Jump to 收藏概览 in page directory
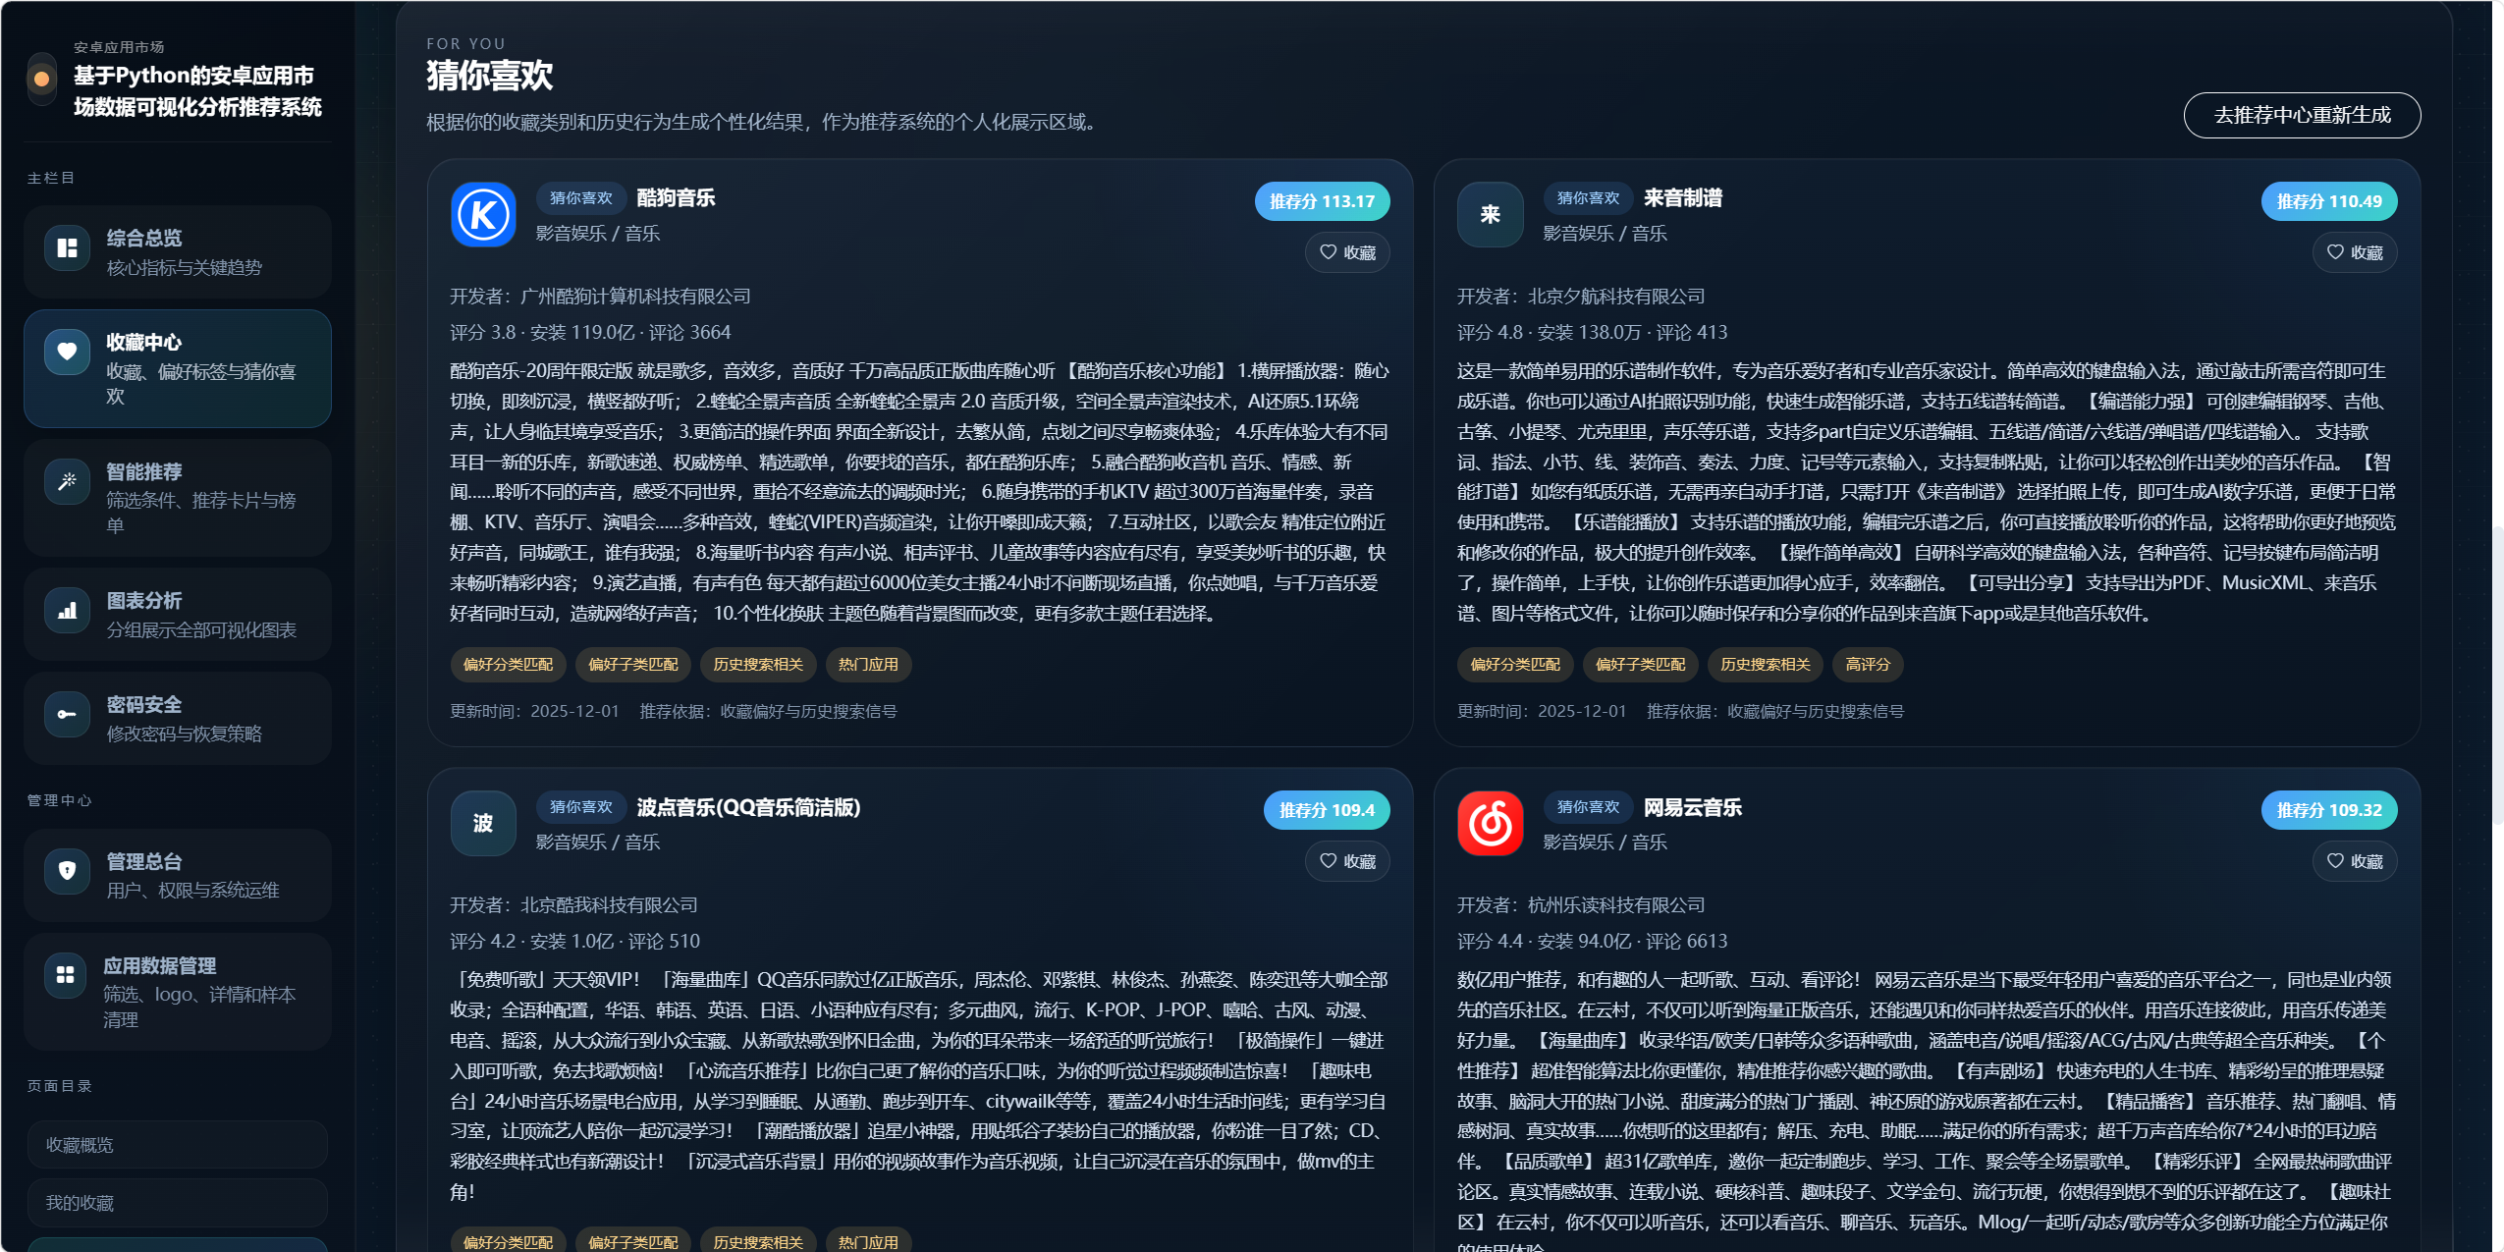Image resolution: width=2504 pixels, height=1252 pixels. pyautogui.click(x=177, y=1145)
